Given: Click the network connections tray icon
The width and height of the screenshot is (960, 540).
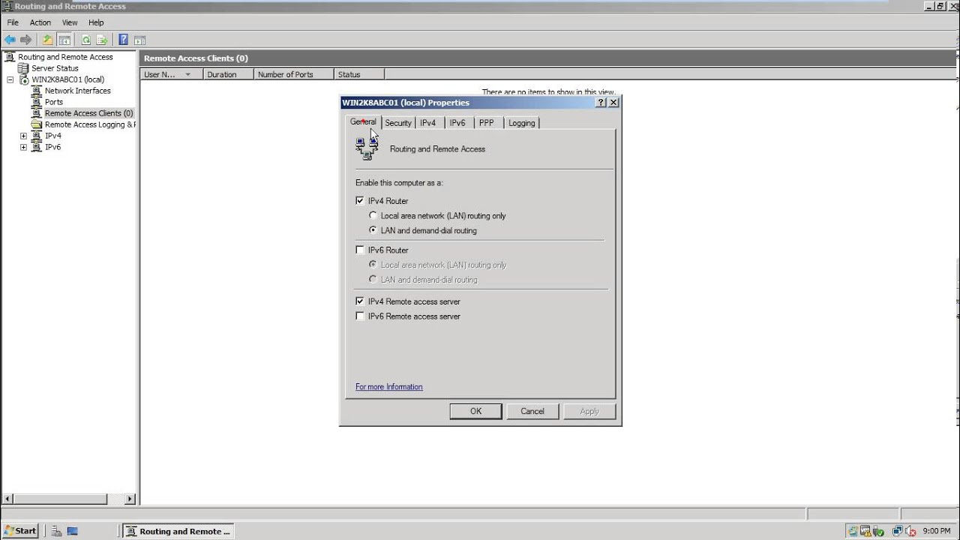Looking at the screenshot, I should click(x=896, y=531).
